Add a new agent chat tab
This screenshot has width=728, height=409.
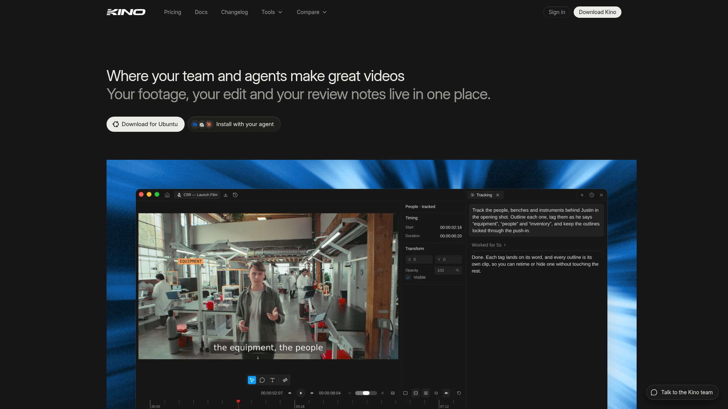click(582, 195)
